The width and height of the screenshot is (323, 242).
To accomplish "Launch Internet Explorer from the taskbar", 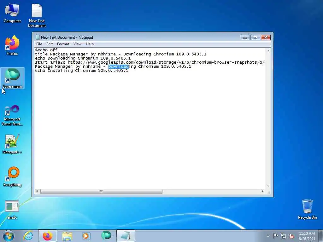I will pos(28,236).
